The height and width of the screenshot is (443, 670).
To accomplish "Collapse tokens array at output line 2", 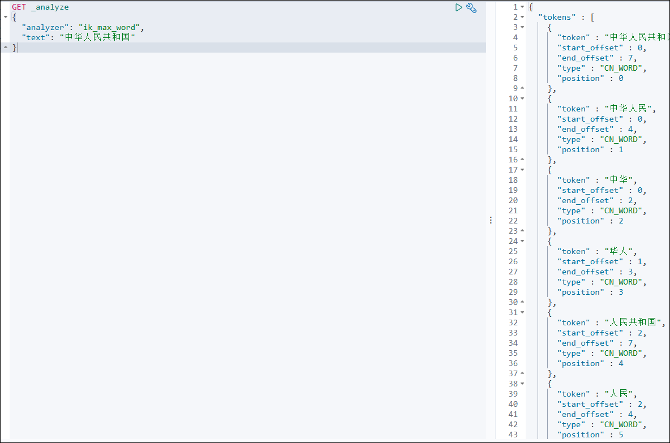I will pos(522,17).
